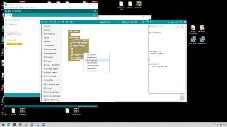Select 'Дублировать' in the context menu
227x127 pixels.
coord(96,55)
